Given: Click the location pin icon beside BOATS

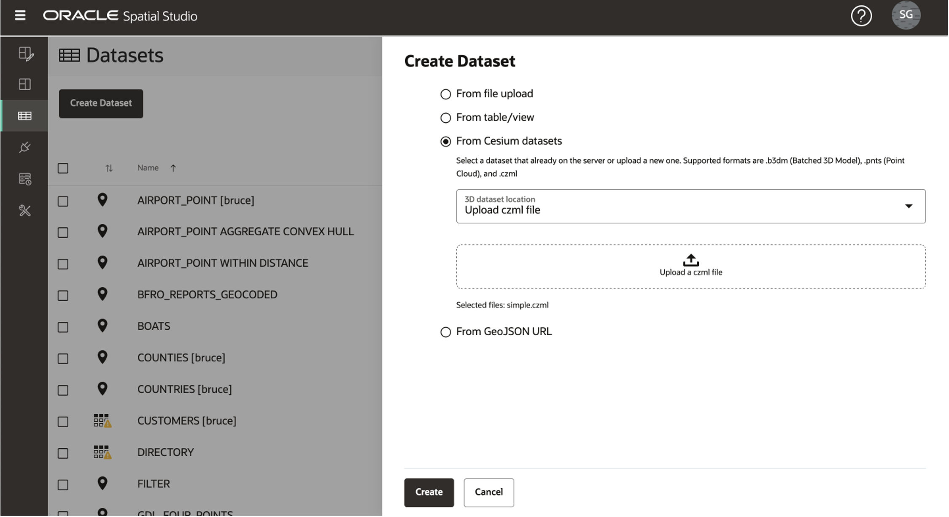Looking at the screenshot, I should tap(102, 325).
